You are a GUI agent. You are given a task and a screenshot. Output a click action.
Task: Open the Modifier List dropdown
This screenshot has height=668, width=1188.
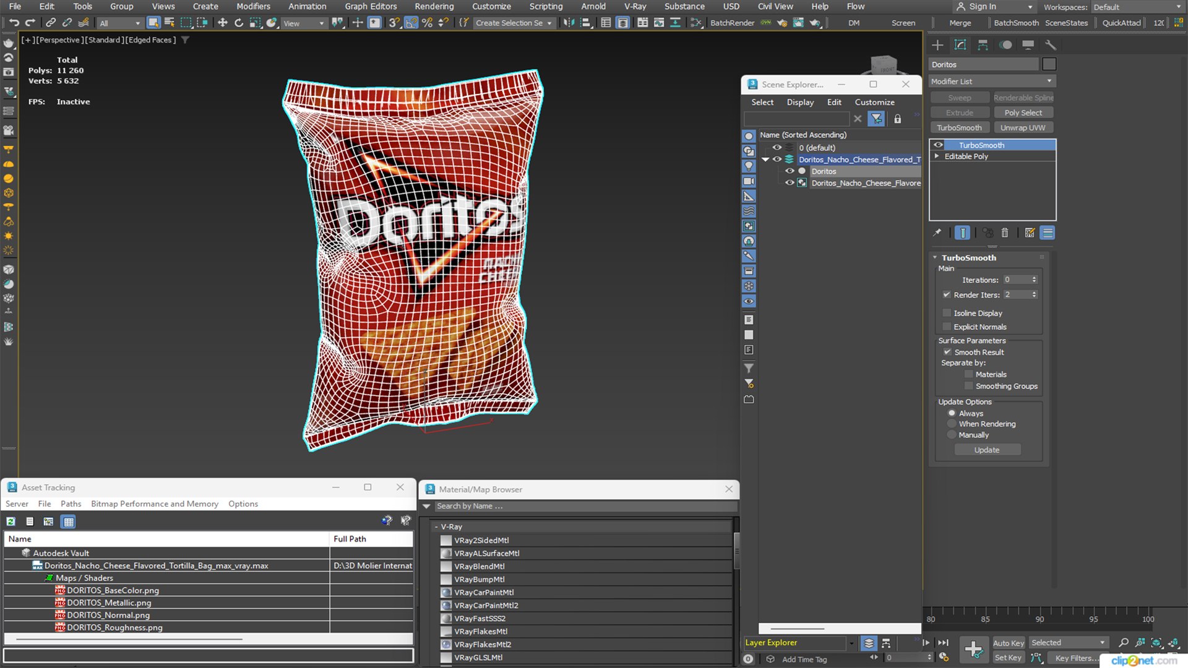tap(992, 81)
